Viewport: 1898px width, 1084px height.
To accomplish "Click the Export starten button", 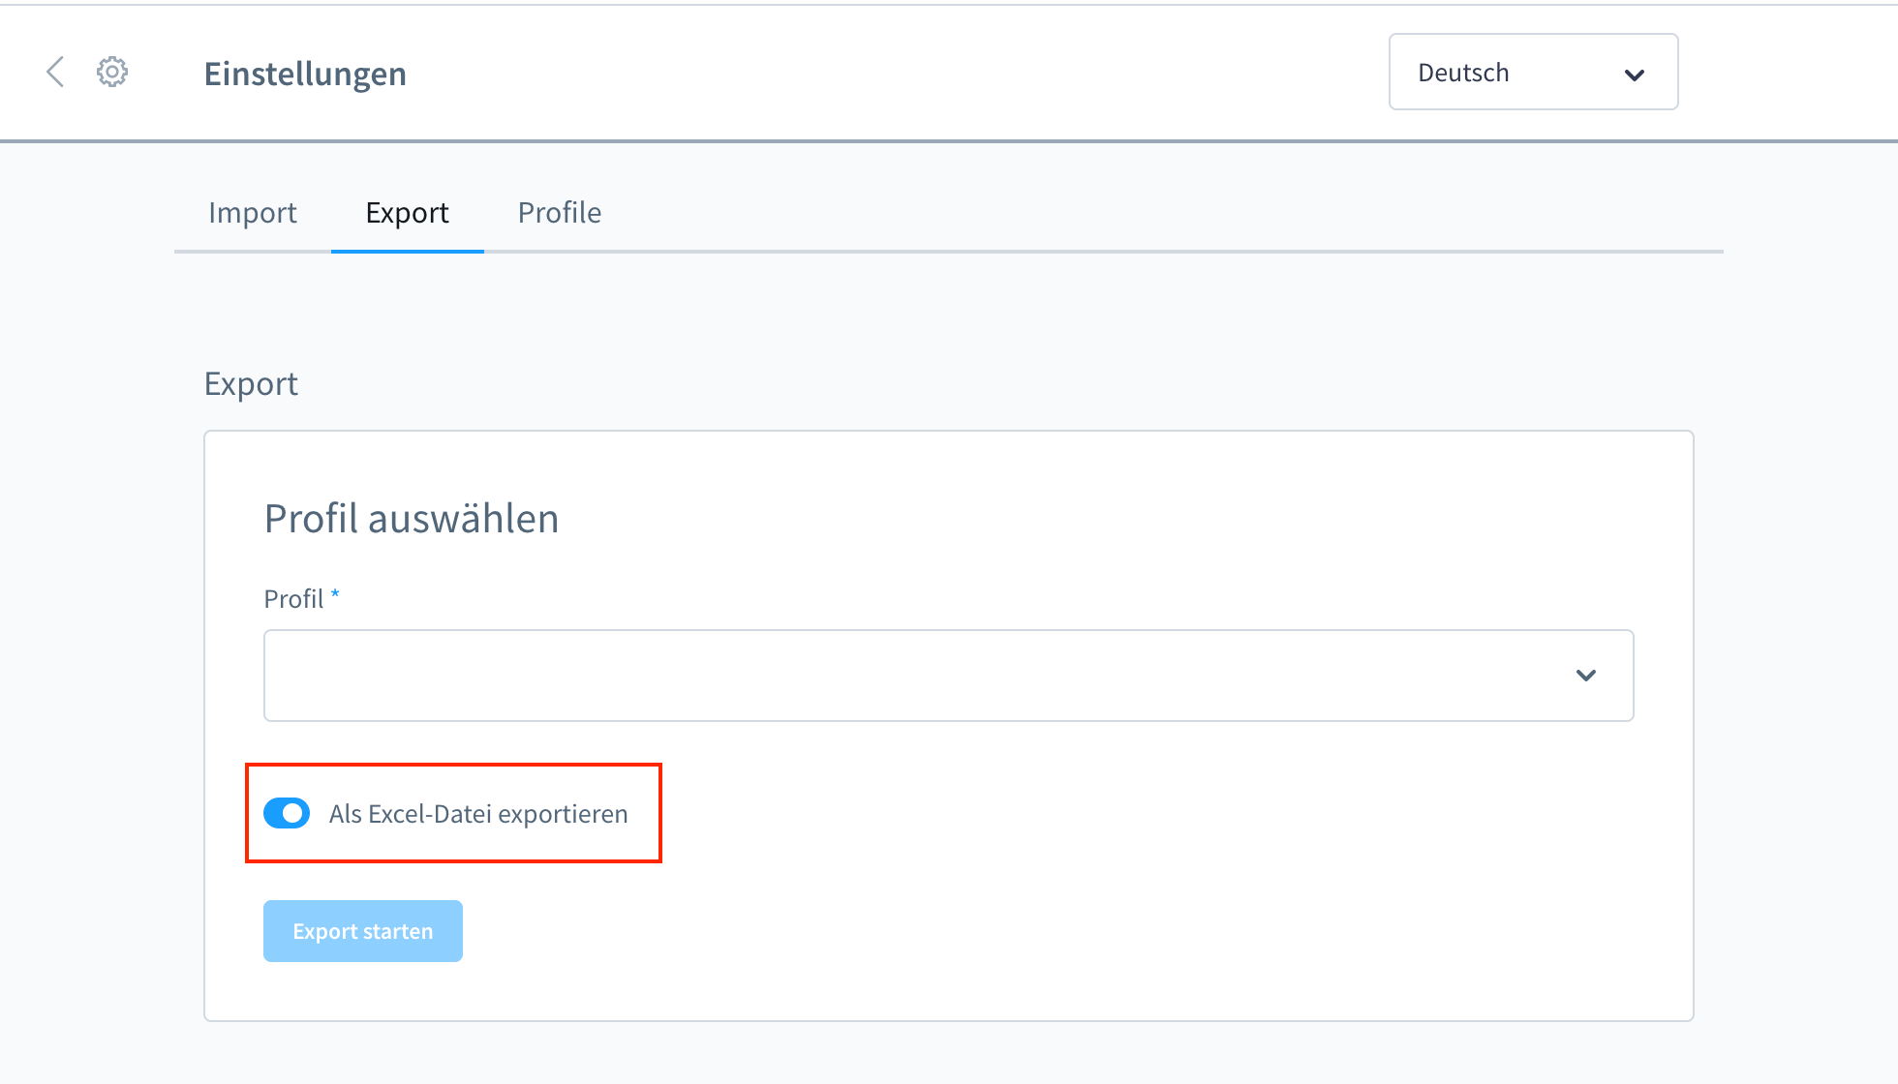I will click(x=362, y=930).
